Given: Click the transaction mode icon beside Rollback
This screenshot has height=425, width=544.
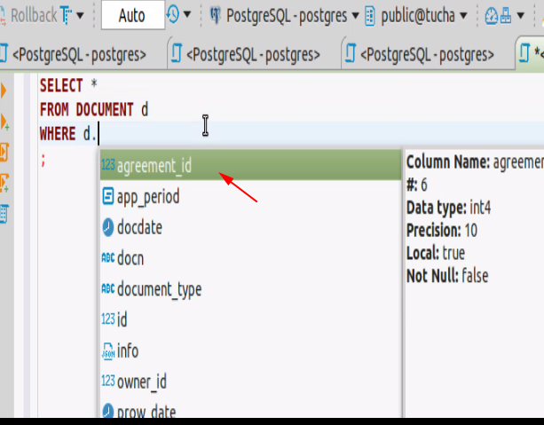Looking at the screenshot, I should click(x=66, y=15).
